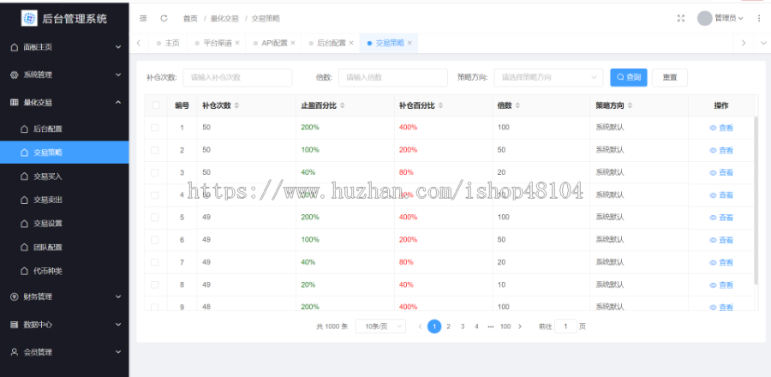Go to page 100
The width and height of the screenshot is (771, 377).
coord(505,326)
